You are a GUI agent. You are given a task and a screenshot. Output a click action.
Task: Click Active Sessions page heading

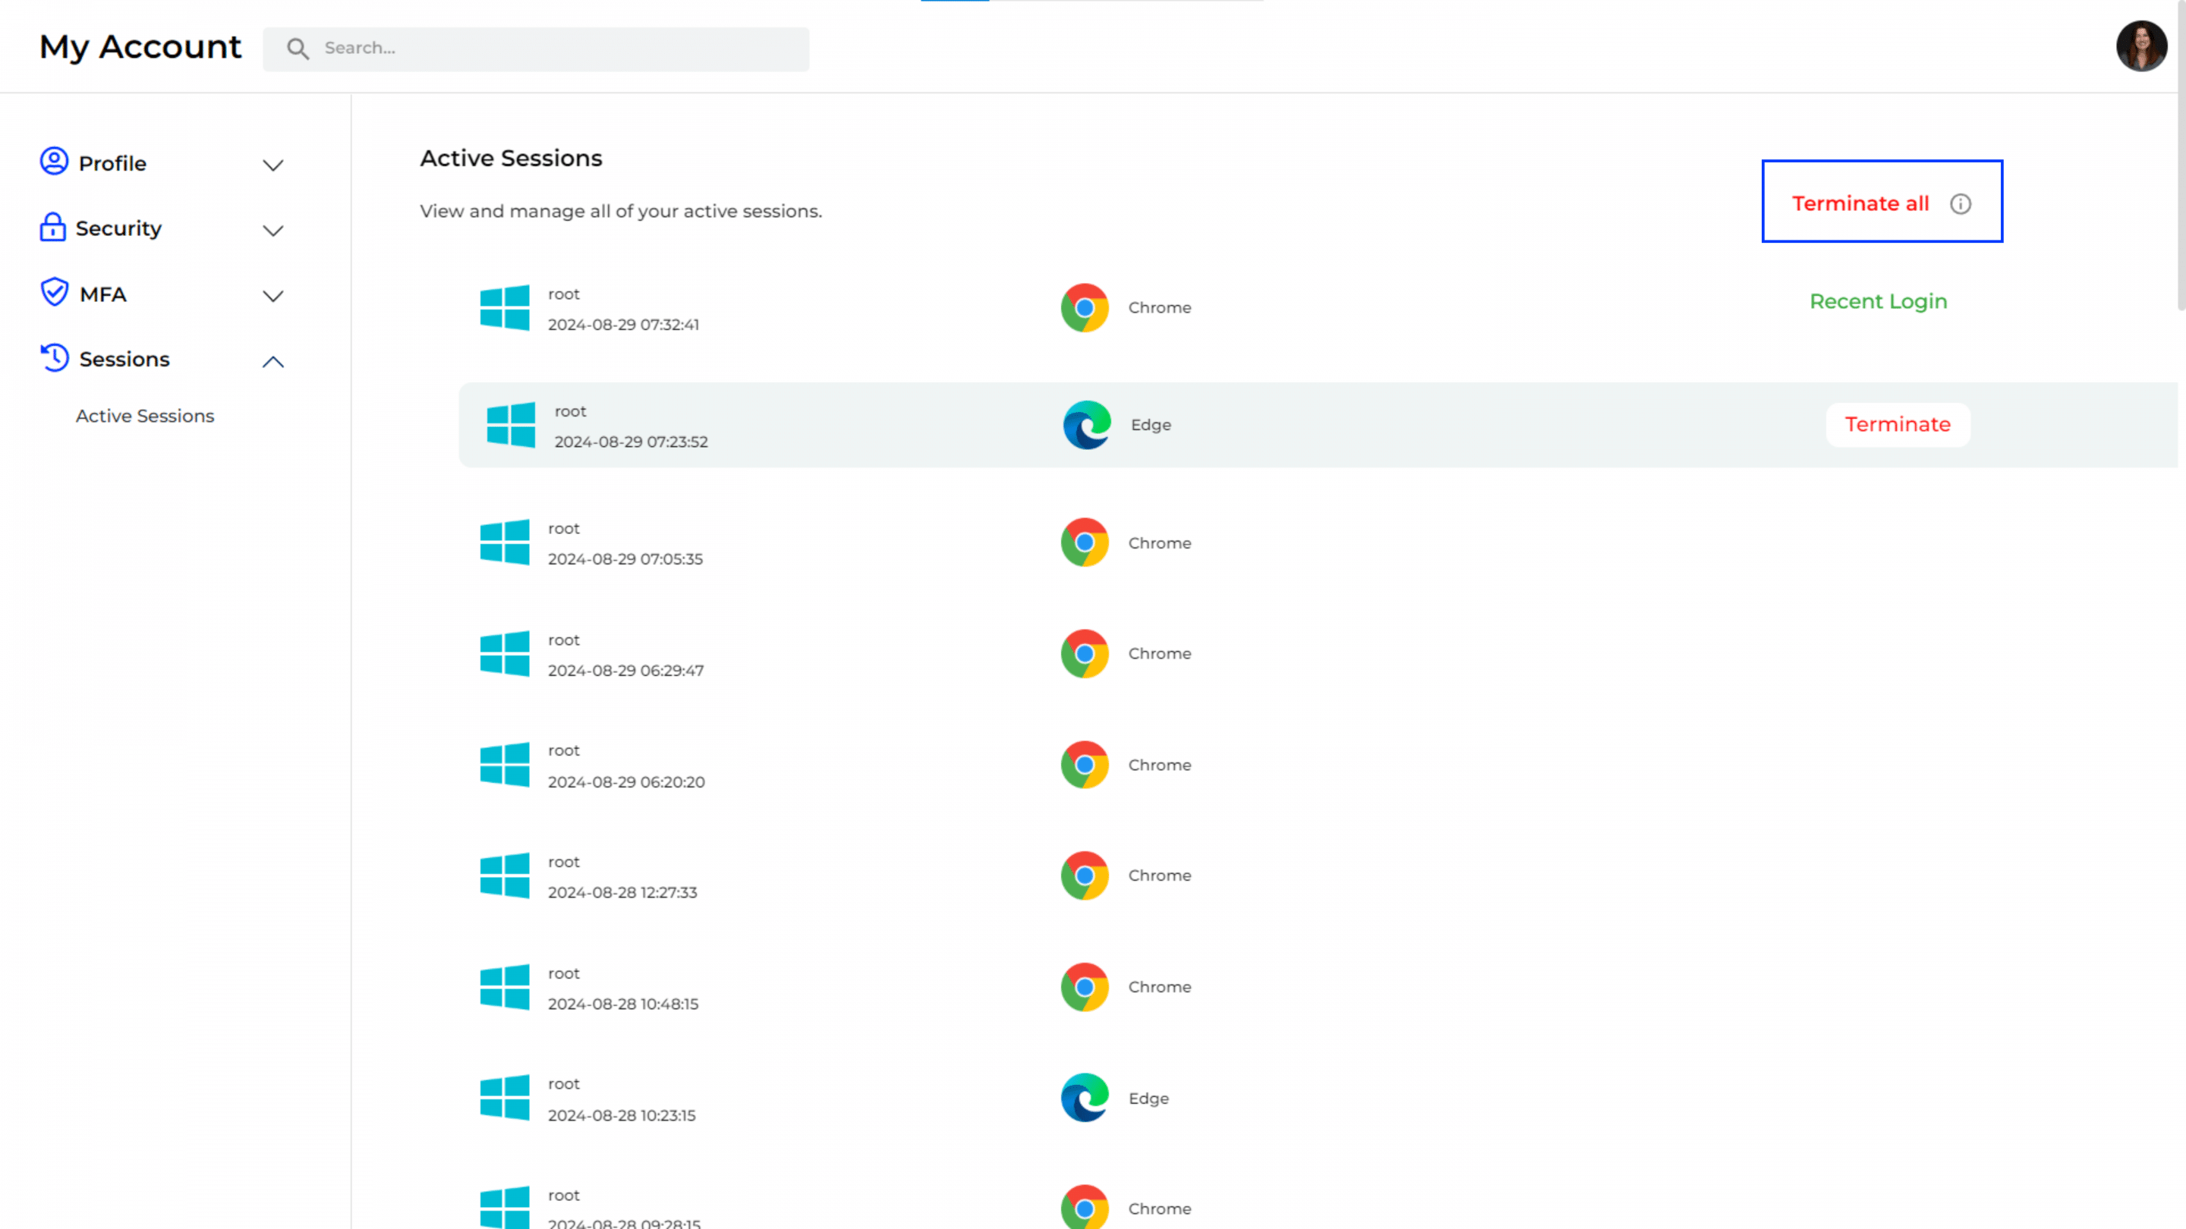(x=511, y=158)
